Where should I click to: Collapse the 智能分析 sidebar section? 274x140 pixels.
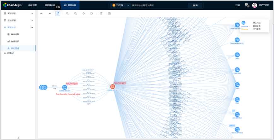pos(32,27)
